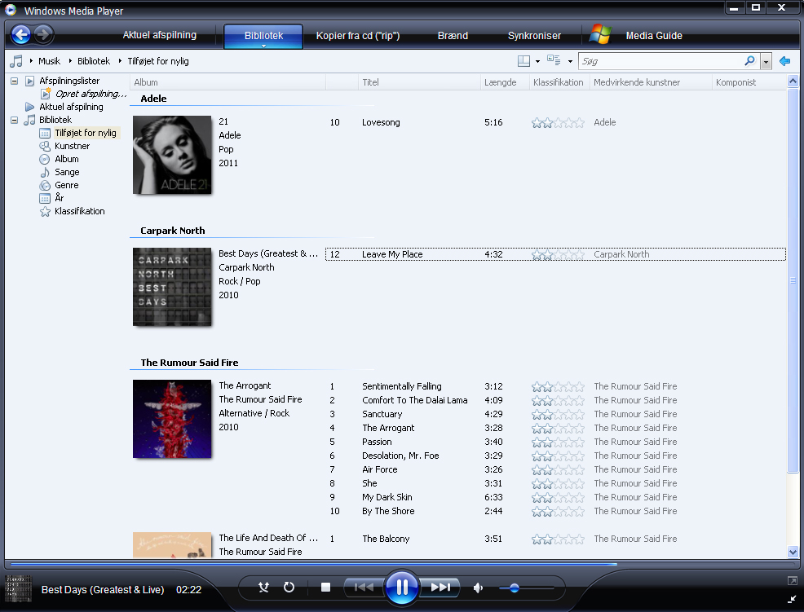
Task: Open the Bibliotek tab
Action: pos(263,35)
